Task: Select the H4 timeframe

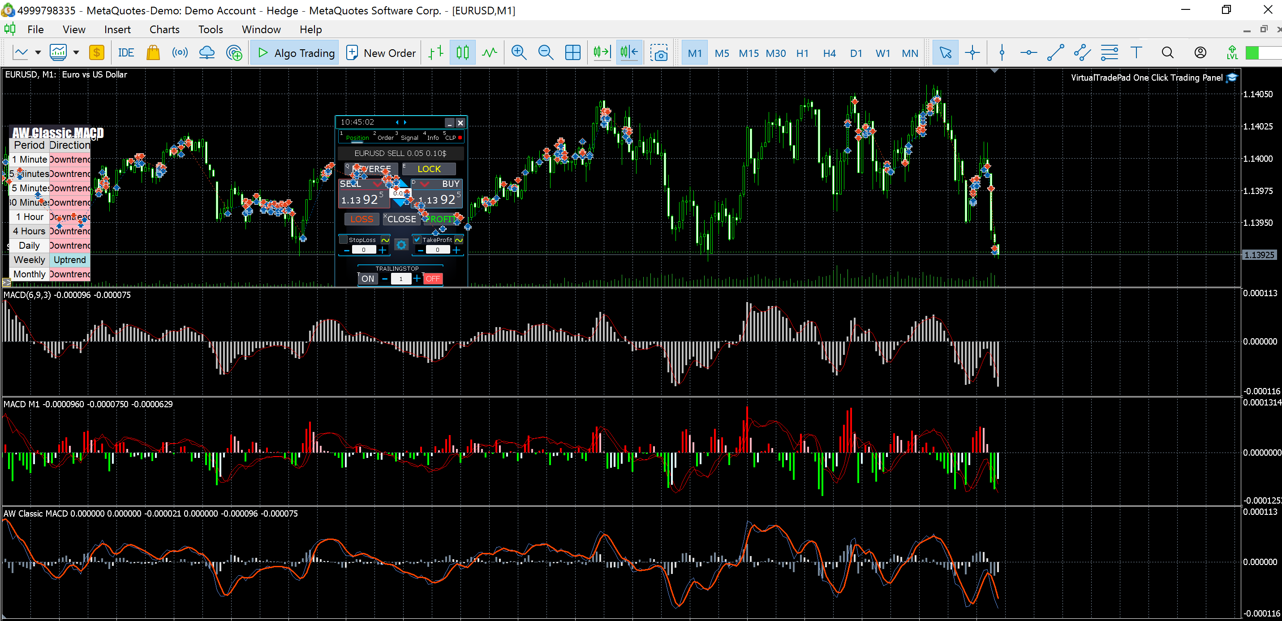Action: 829,53
